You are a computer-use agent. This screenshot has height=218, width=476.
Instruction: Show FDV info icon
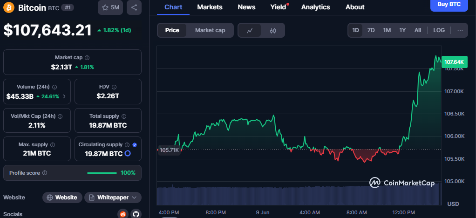point(114,87)
